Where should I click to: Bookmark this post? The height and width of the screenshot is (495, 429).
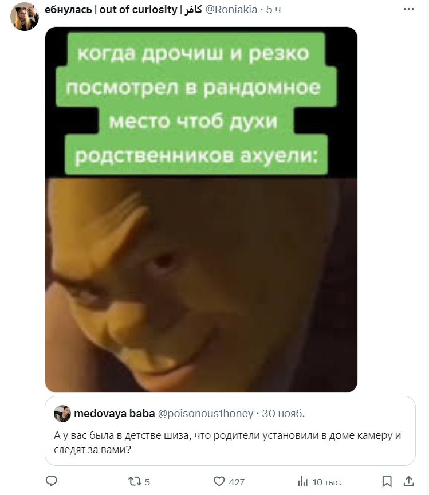click(x=387, y=481)
